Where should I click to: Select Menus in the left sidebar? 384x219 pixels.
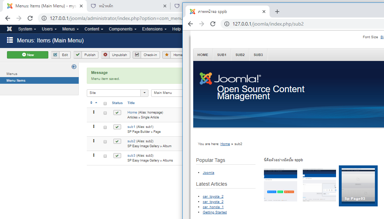[x=12, y=74]
